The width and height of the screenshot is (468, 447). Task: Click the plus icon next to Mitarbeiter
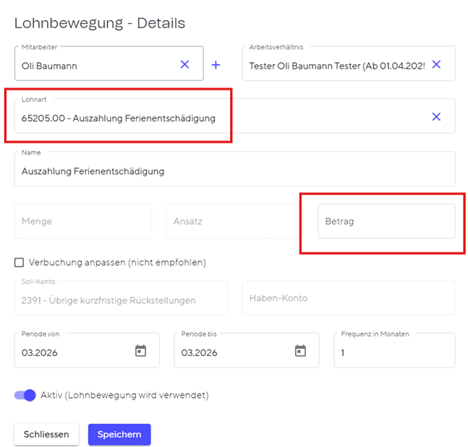pyautogui.click(x=216, y=65)
